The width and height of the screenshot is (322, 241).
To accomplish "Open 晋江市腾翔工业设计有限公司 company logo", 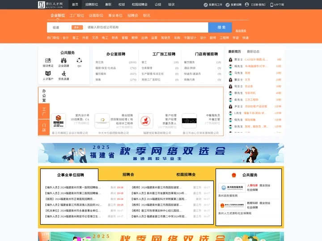I will pyautogui.click(x=59, y=121).
